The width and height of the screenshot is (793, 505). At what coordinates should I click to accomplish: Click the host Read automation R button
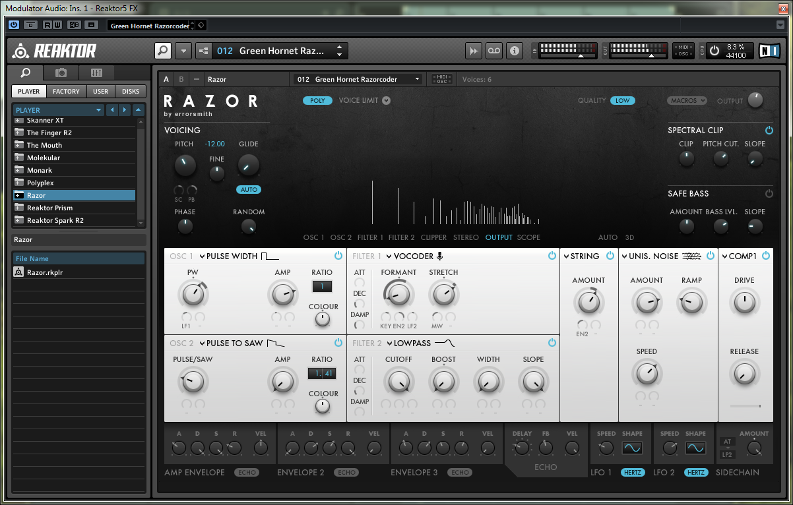[x=48, y=24]
